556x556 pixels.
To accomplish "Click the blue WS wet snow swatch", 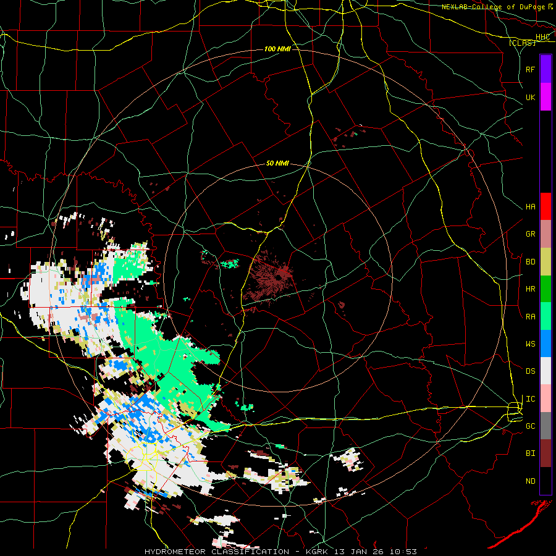I will (545, 343).
